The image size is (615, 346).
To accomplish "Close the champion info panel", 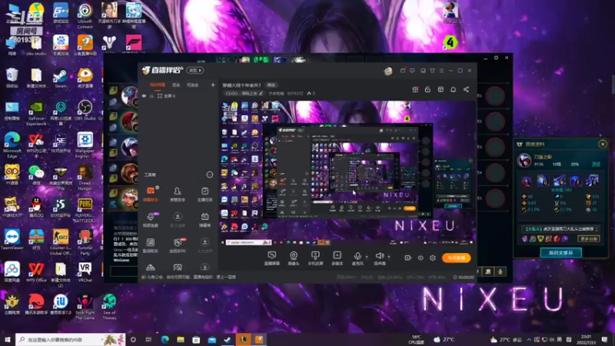I will coord(603,144).
